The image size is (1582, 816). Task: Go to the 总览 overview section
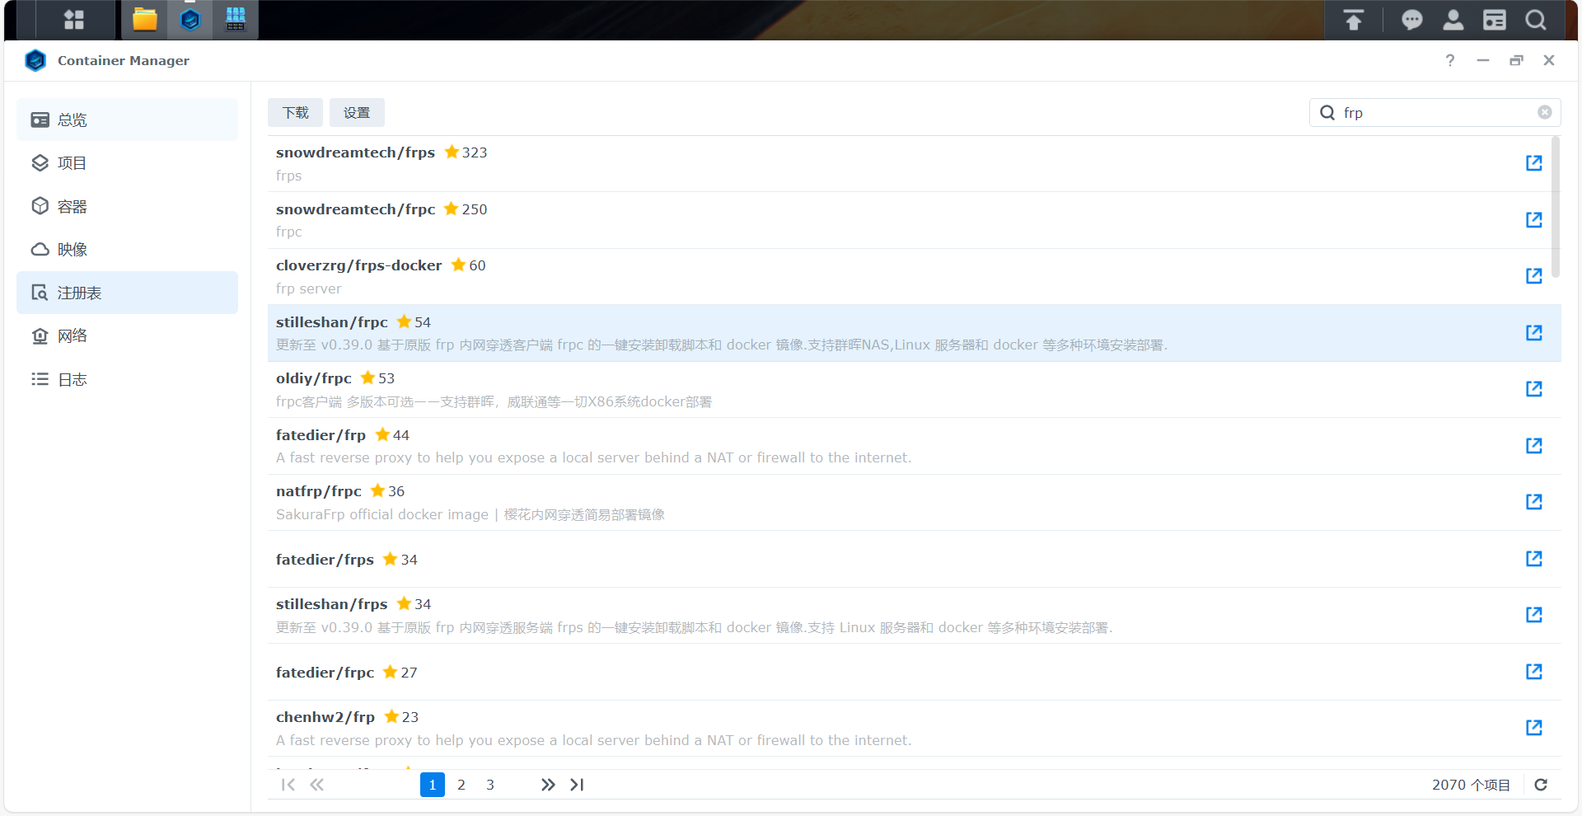(127, 120)
